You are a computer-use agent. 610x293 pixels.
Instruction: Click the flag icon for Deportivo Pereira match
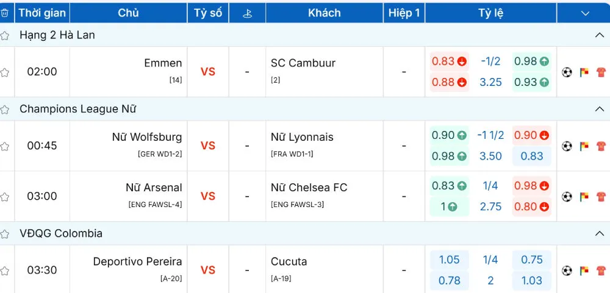[584, 270]
